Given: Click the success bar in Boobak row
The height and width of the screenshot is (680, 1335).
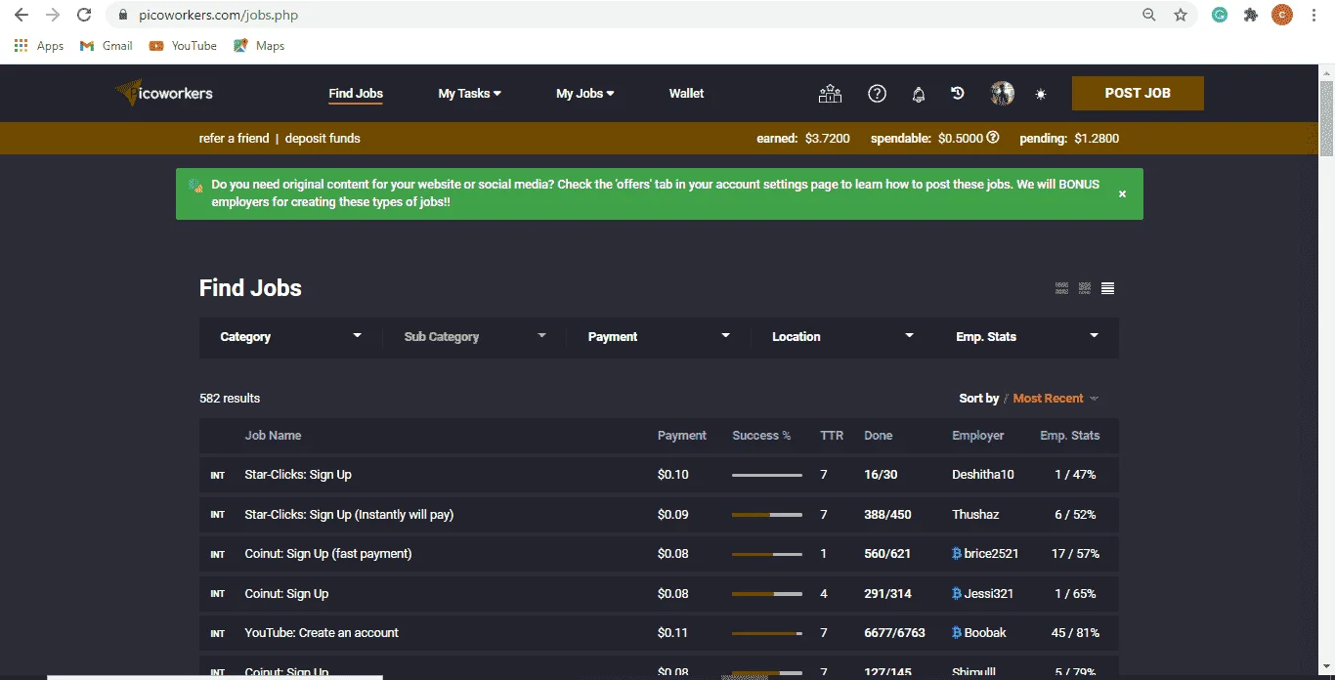Looking at the screenshot, I should click(x=767, y=633).
